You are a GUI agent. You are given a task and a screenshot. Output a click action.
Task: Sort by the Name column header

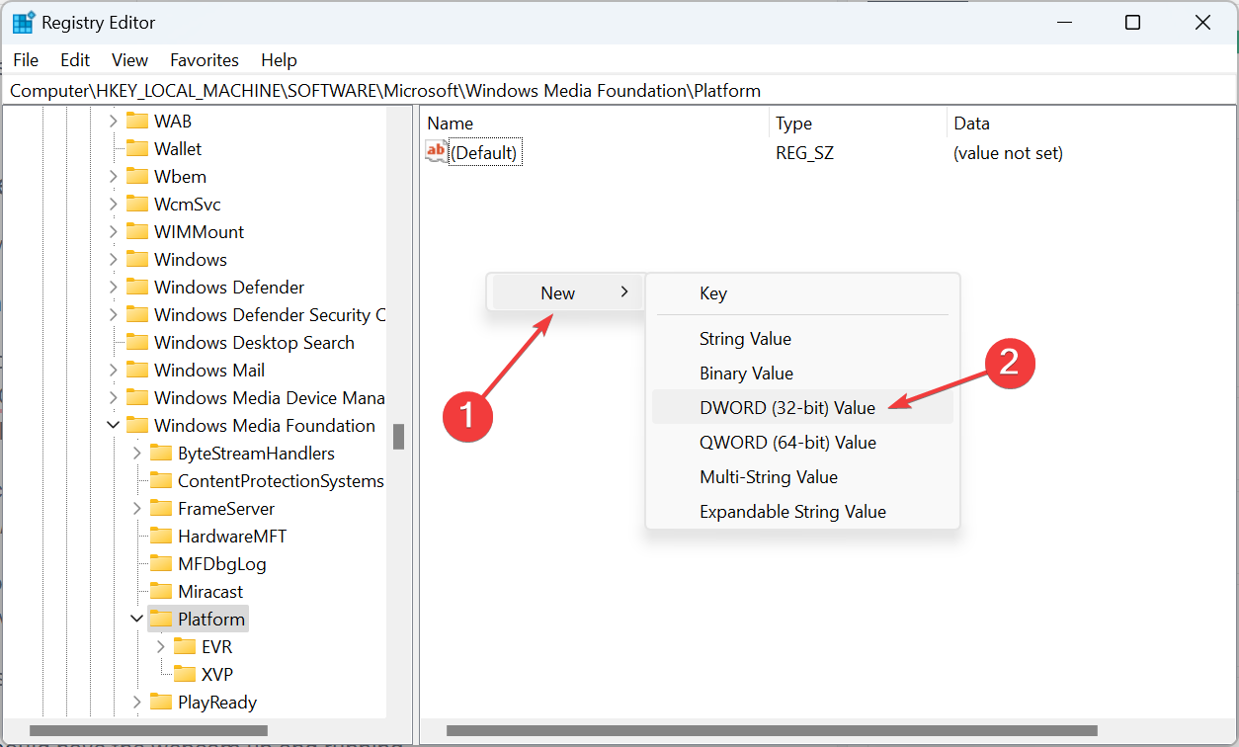595,124
